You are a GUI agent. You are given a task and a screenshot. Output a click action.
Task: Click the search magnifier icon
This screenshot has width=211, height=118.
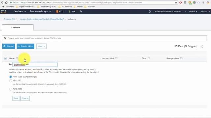[5, 38]
